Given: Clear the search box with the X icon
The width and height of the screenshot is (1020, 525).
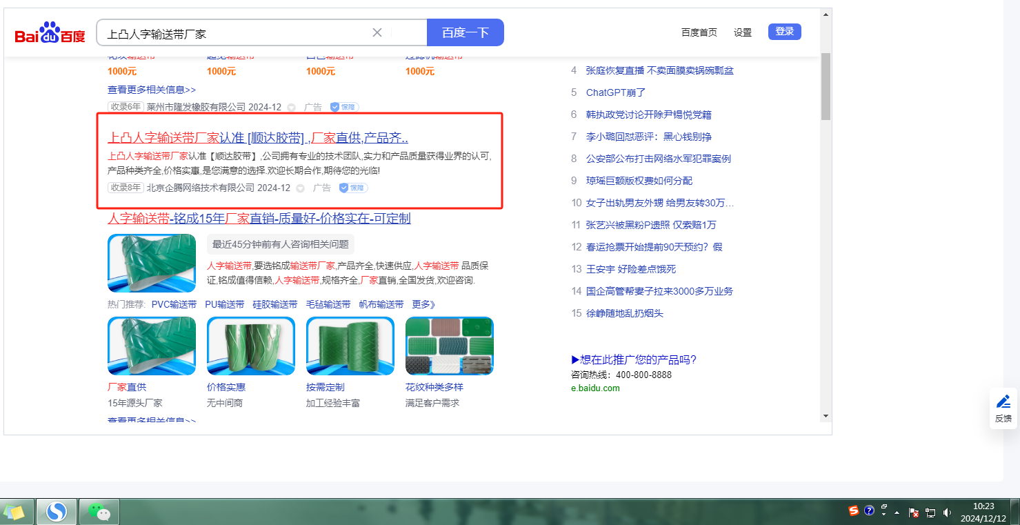Looking at the screenshot, I should [x=377, y=32].
